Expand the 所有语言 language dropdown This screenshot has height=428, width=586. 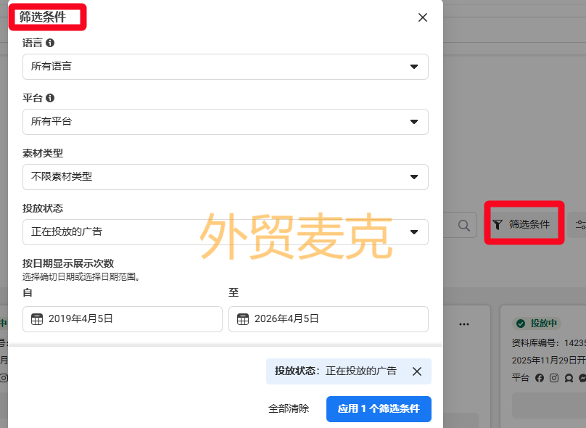click(x=225, y=67)
